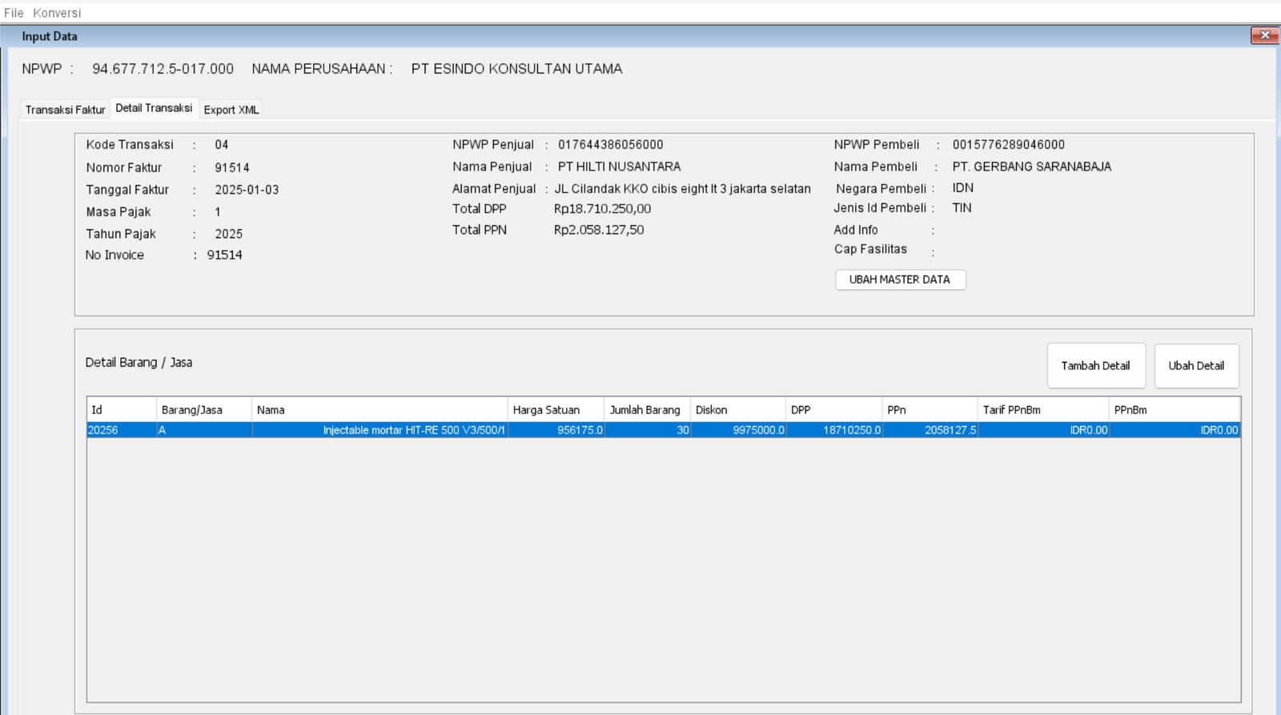The width and height of the screenshot is (1281, 715).
Task: Select the Injectable mortar HIT-RE 500 row
Action: (664, 430)
